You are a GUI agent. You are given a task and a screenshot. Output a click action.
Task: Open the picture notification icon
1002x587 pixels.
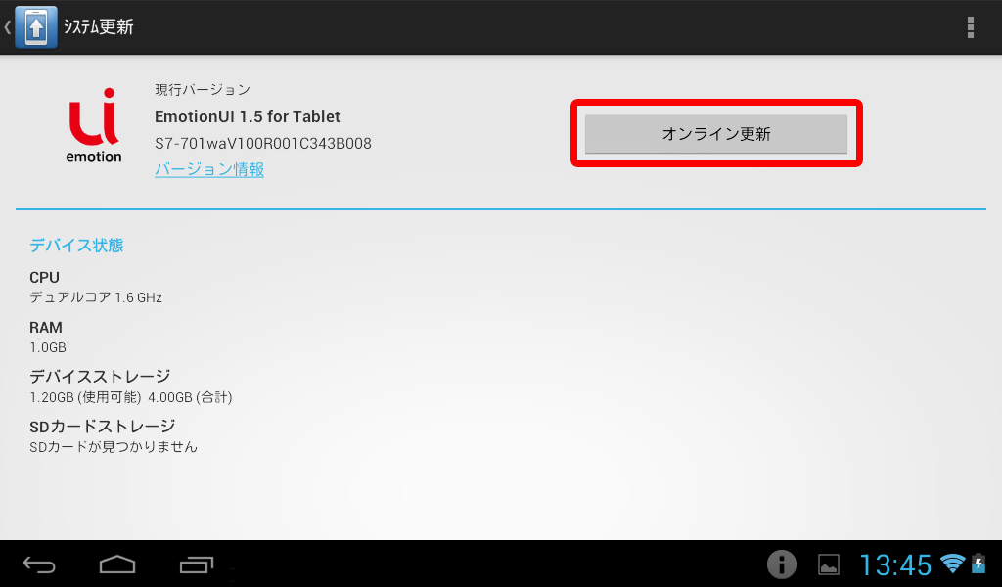tap(828, 564)
